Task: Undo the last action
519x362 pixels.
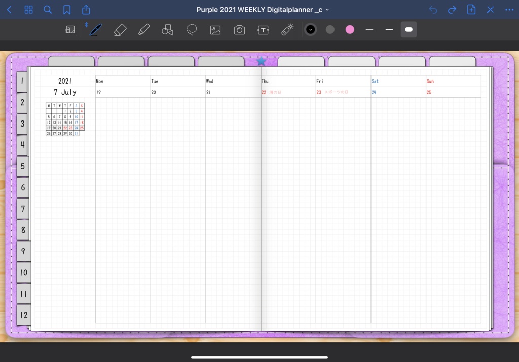Action: click(x=433, y=10)
